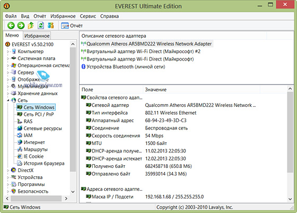Viewport: 297px width, 213px height.
Task: Click the Описание сетевого адаптера column header
Action: point(173,36)
